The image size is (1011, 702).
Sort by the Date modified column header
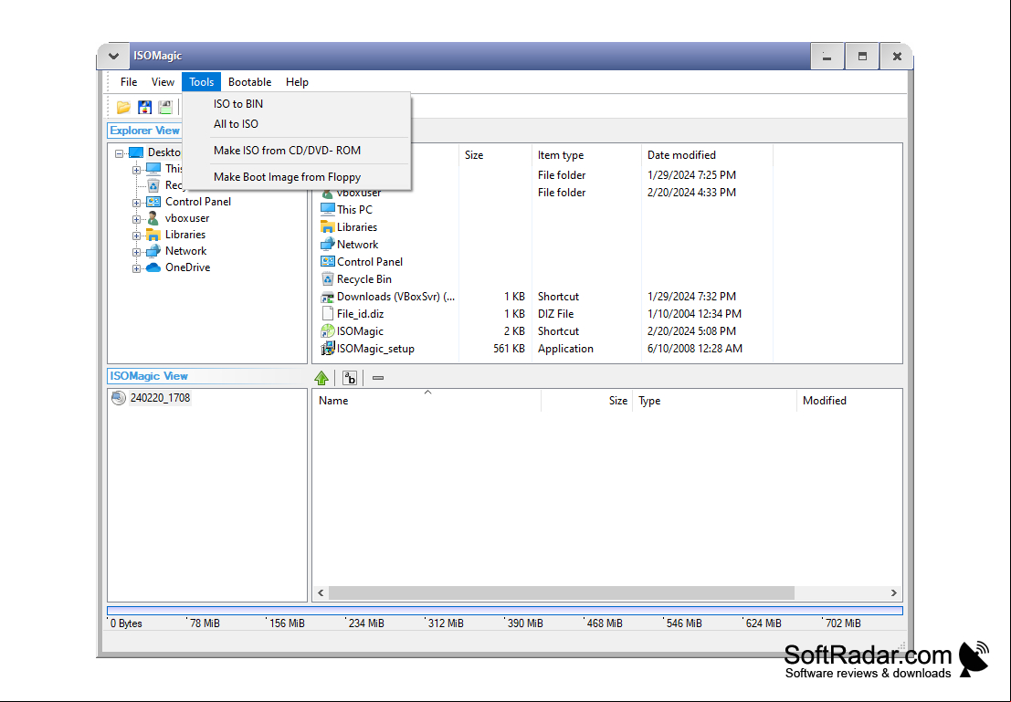coord(707,154)
